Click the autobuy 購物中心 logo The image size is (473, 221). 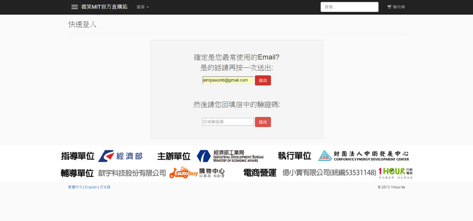coord(197,173)
